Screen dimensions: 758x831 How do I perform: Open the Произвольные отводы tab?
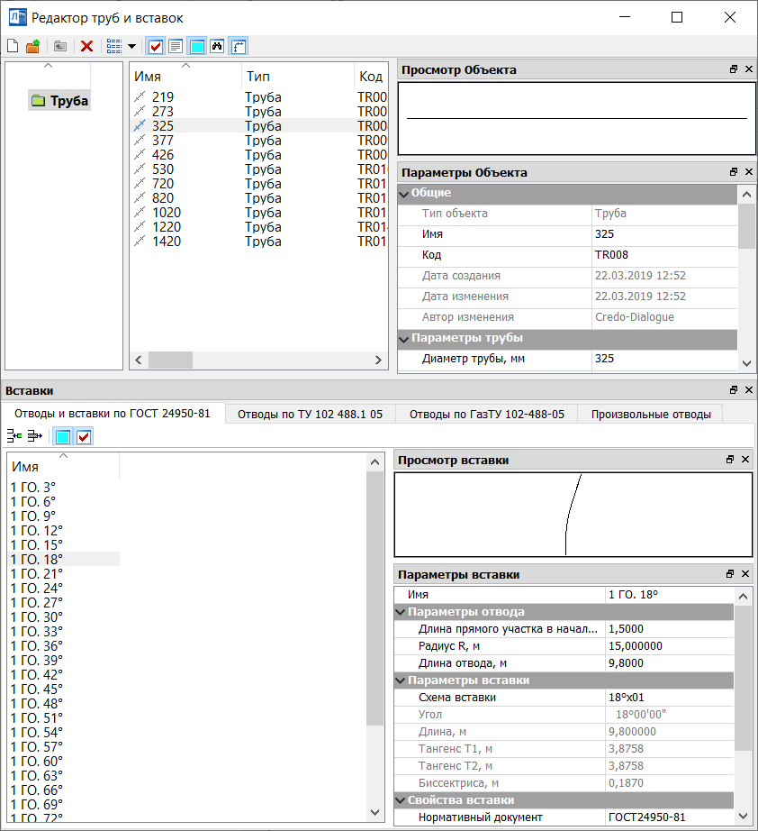point(651,415)
